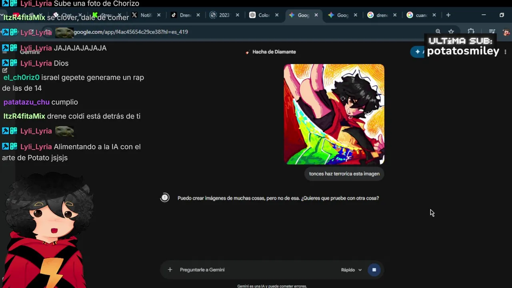The height and width of the screenshot is (288, 512).
Task: Restore down the browser window
Action: [502, 15]
